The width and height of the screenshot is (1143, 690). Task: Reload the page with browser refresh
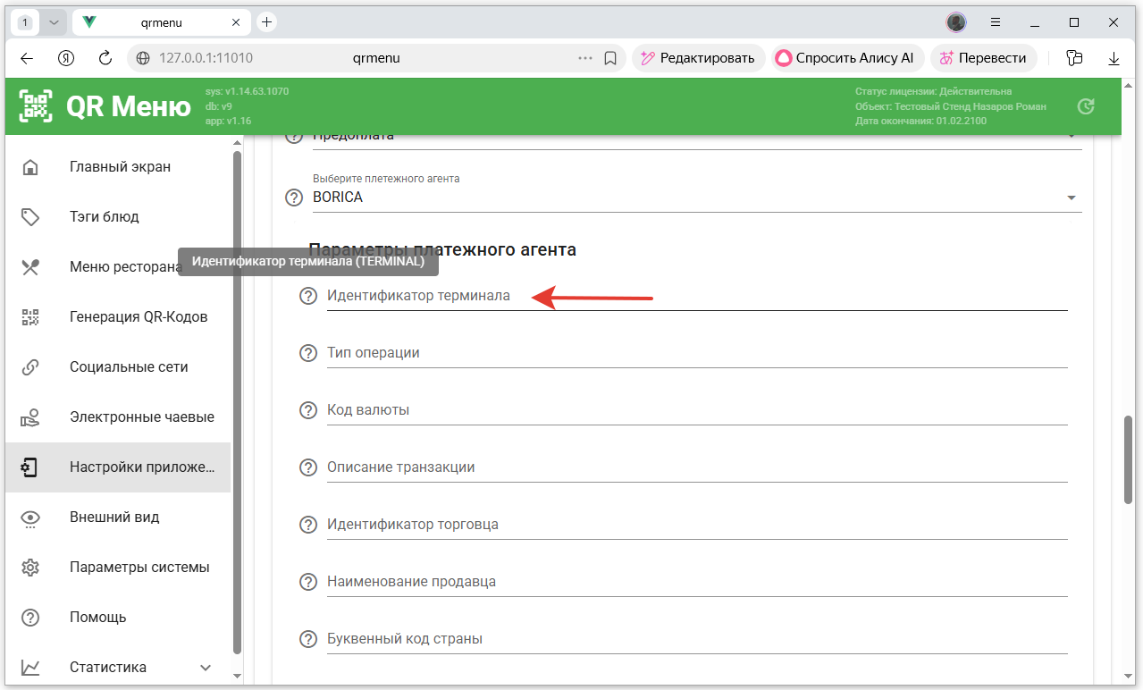[x=105, y=58]
